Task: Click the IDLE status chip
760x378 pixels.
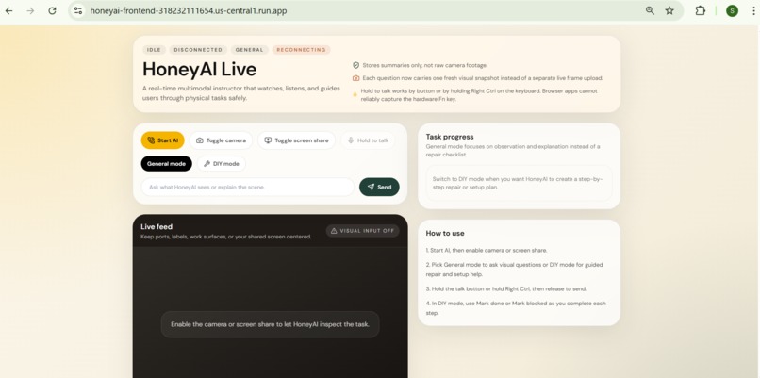Action: point(154,50)
